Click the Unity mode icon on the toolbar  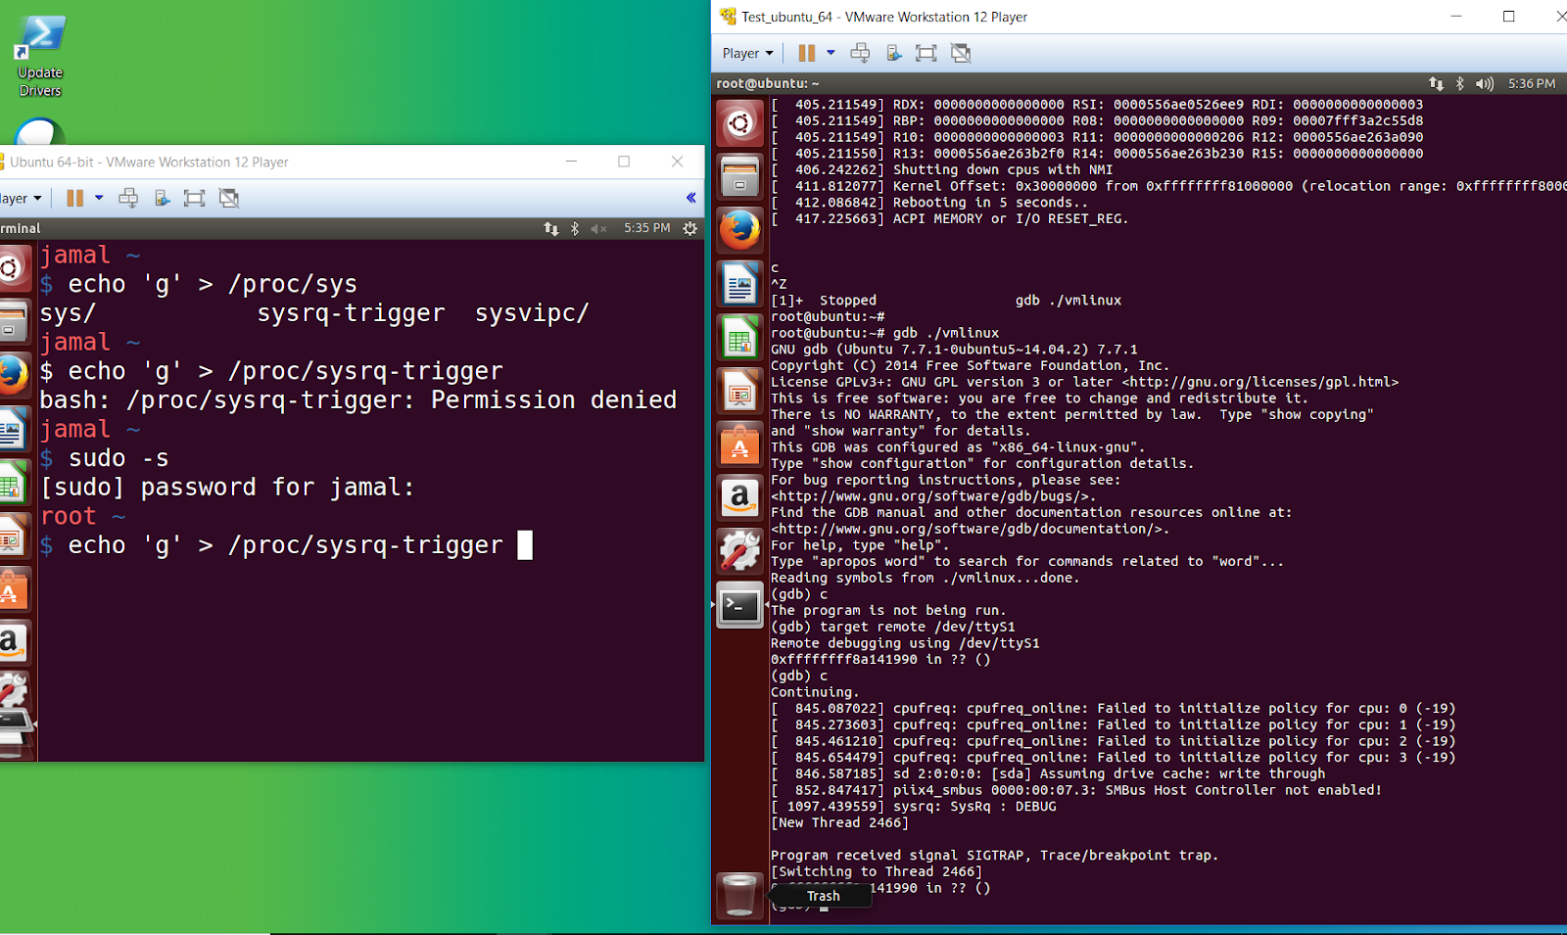pyautogui.click(x=961, y=53)
